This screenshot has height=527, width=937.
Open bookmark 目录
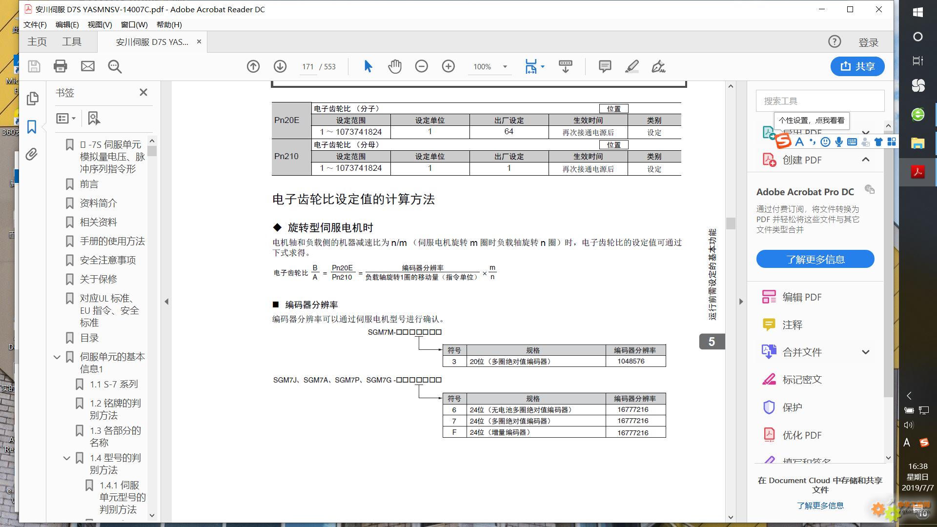89,338
